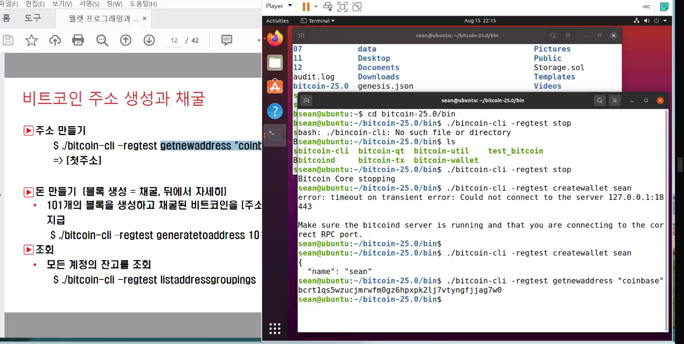
Task: Open the Player dropdown menu
Action: 279,6
